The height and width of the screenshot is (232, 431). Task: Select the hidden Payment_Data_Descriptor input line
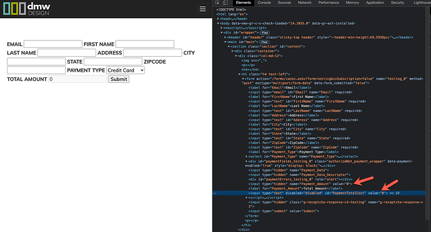pyautogui.click(x=300, y=175)
